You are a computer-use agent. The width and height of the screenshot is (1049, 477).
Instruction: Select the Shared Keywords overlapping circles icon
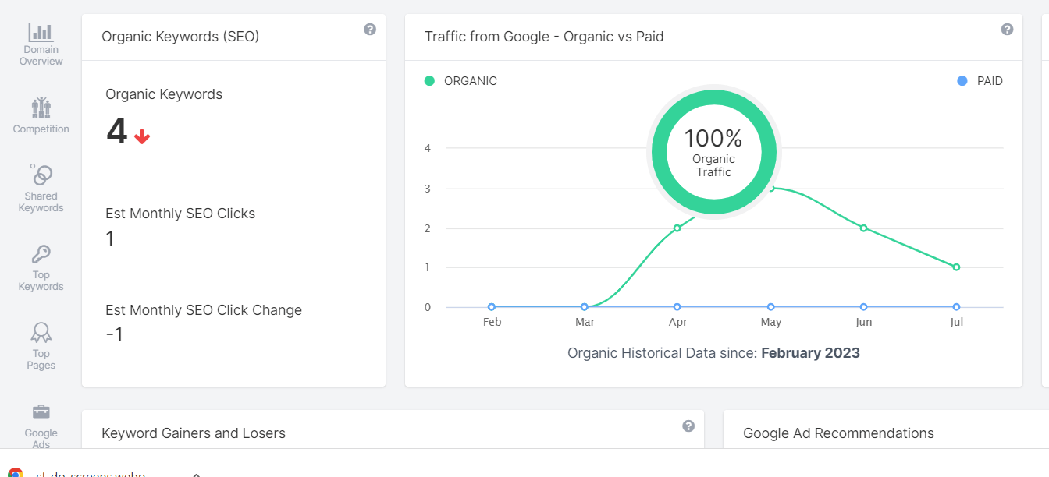pyautogui.click(x=41, y=175)
